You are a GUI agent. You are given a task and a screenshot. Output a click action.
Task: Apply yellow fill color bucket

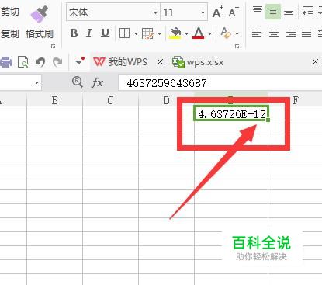[x=175, y=33]
